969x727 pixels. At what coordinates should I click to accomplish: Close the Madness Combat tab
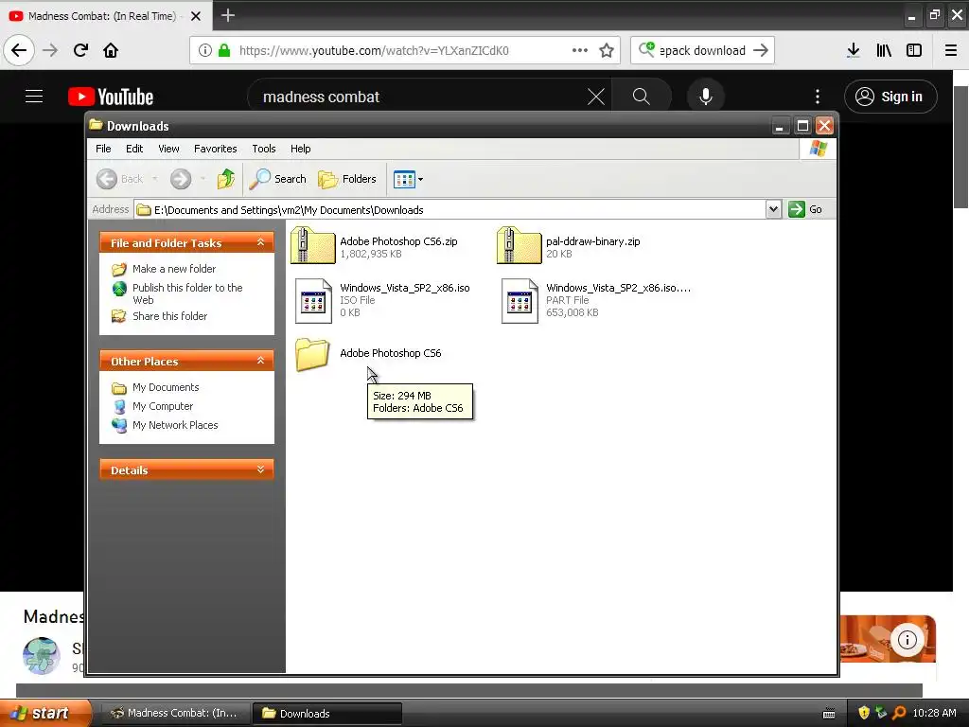[196, 16]
